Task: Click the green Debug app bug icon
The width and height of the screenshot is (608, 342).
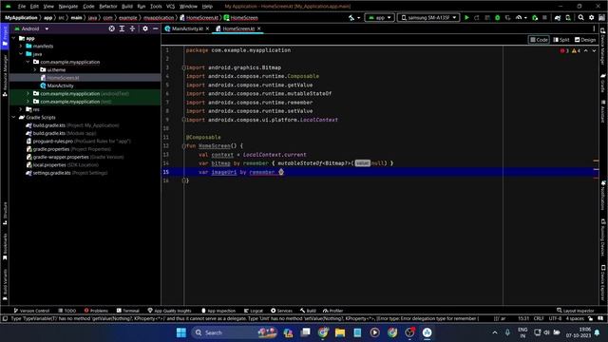Action: (497, 17)
